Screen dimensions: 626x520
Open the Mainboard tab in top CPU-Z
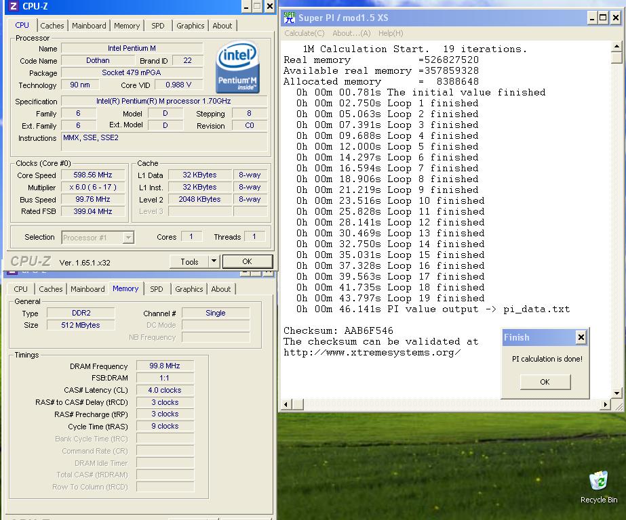pos(89,26)
